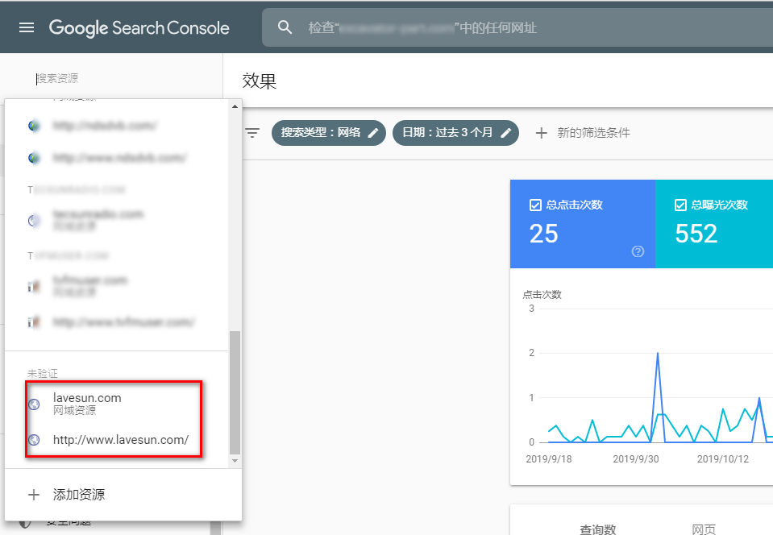Click the 效果 page heading
The width and height of the screenshot is (773, 535).
point(260,81)
